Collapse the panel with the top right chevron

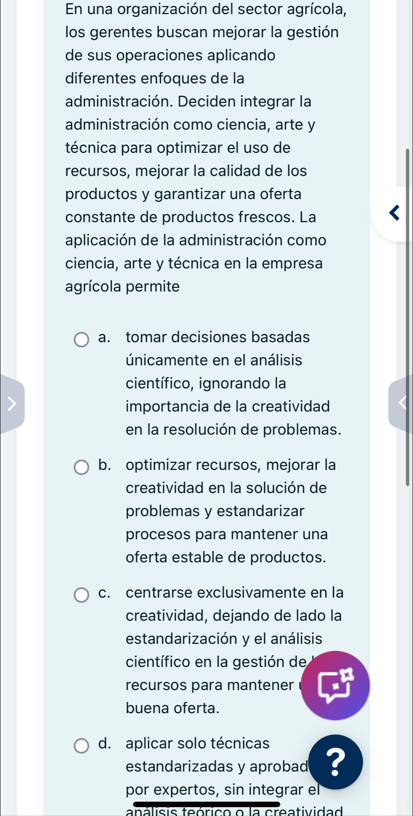394,213
